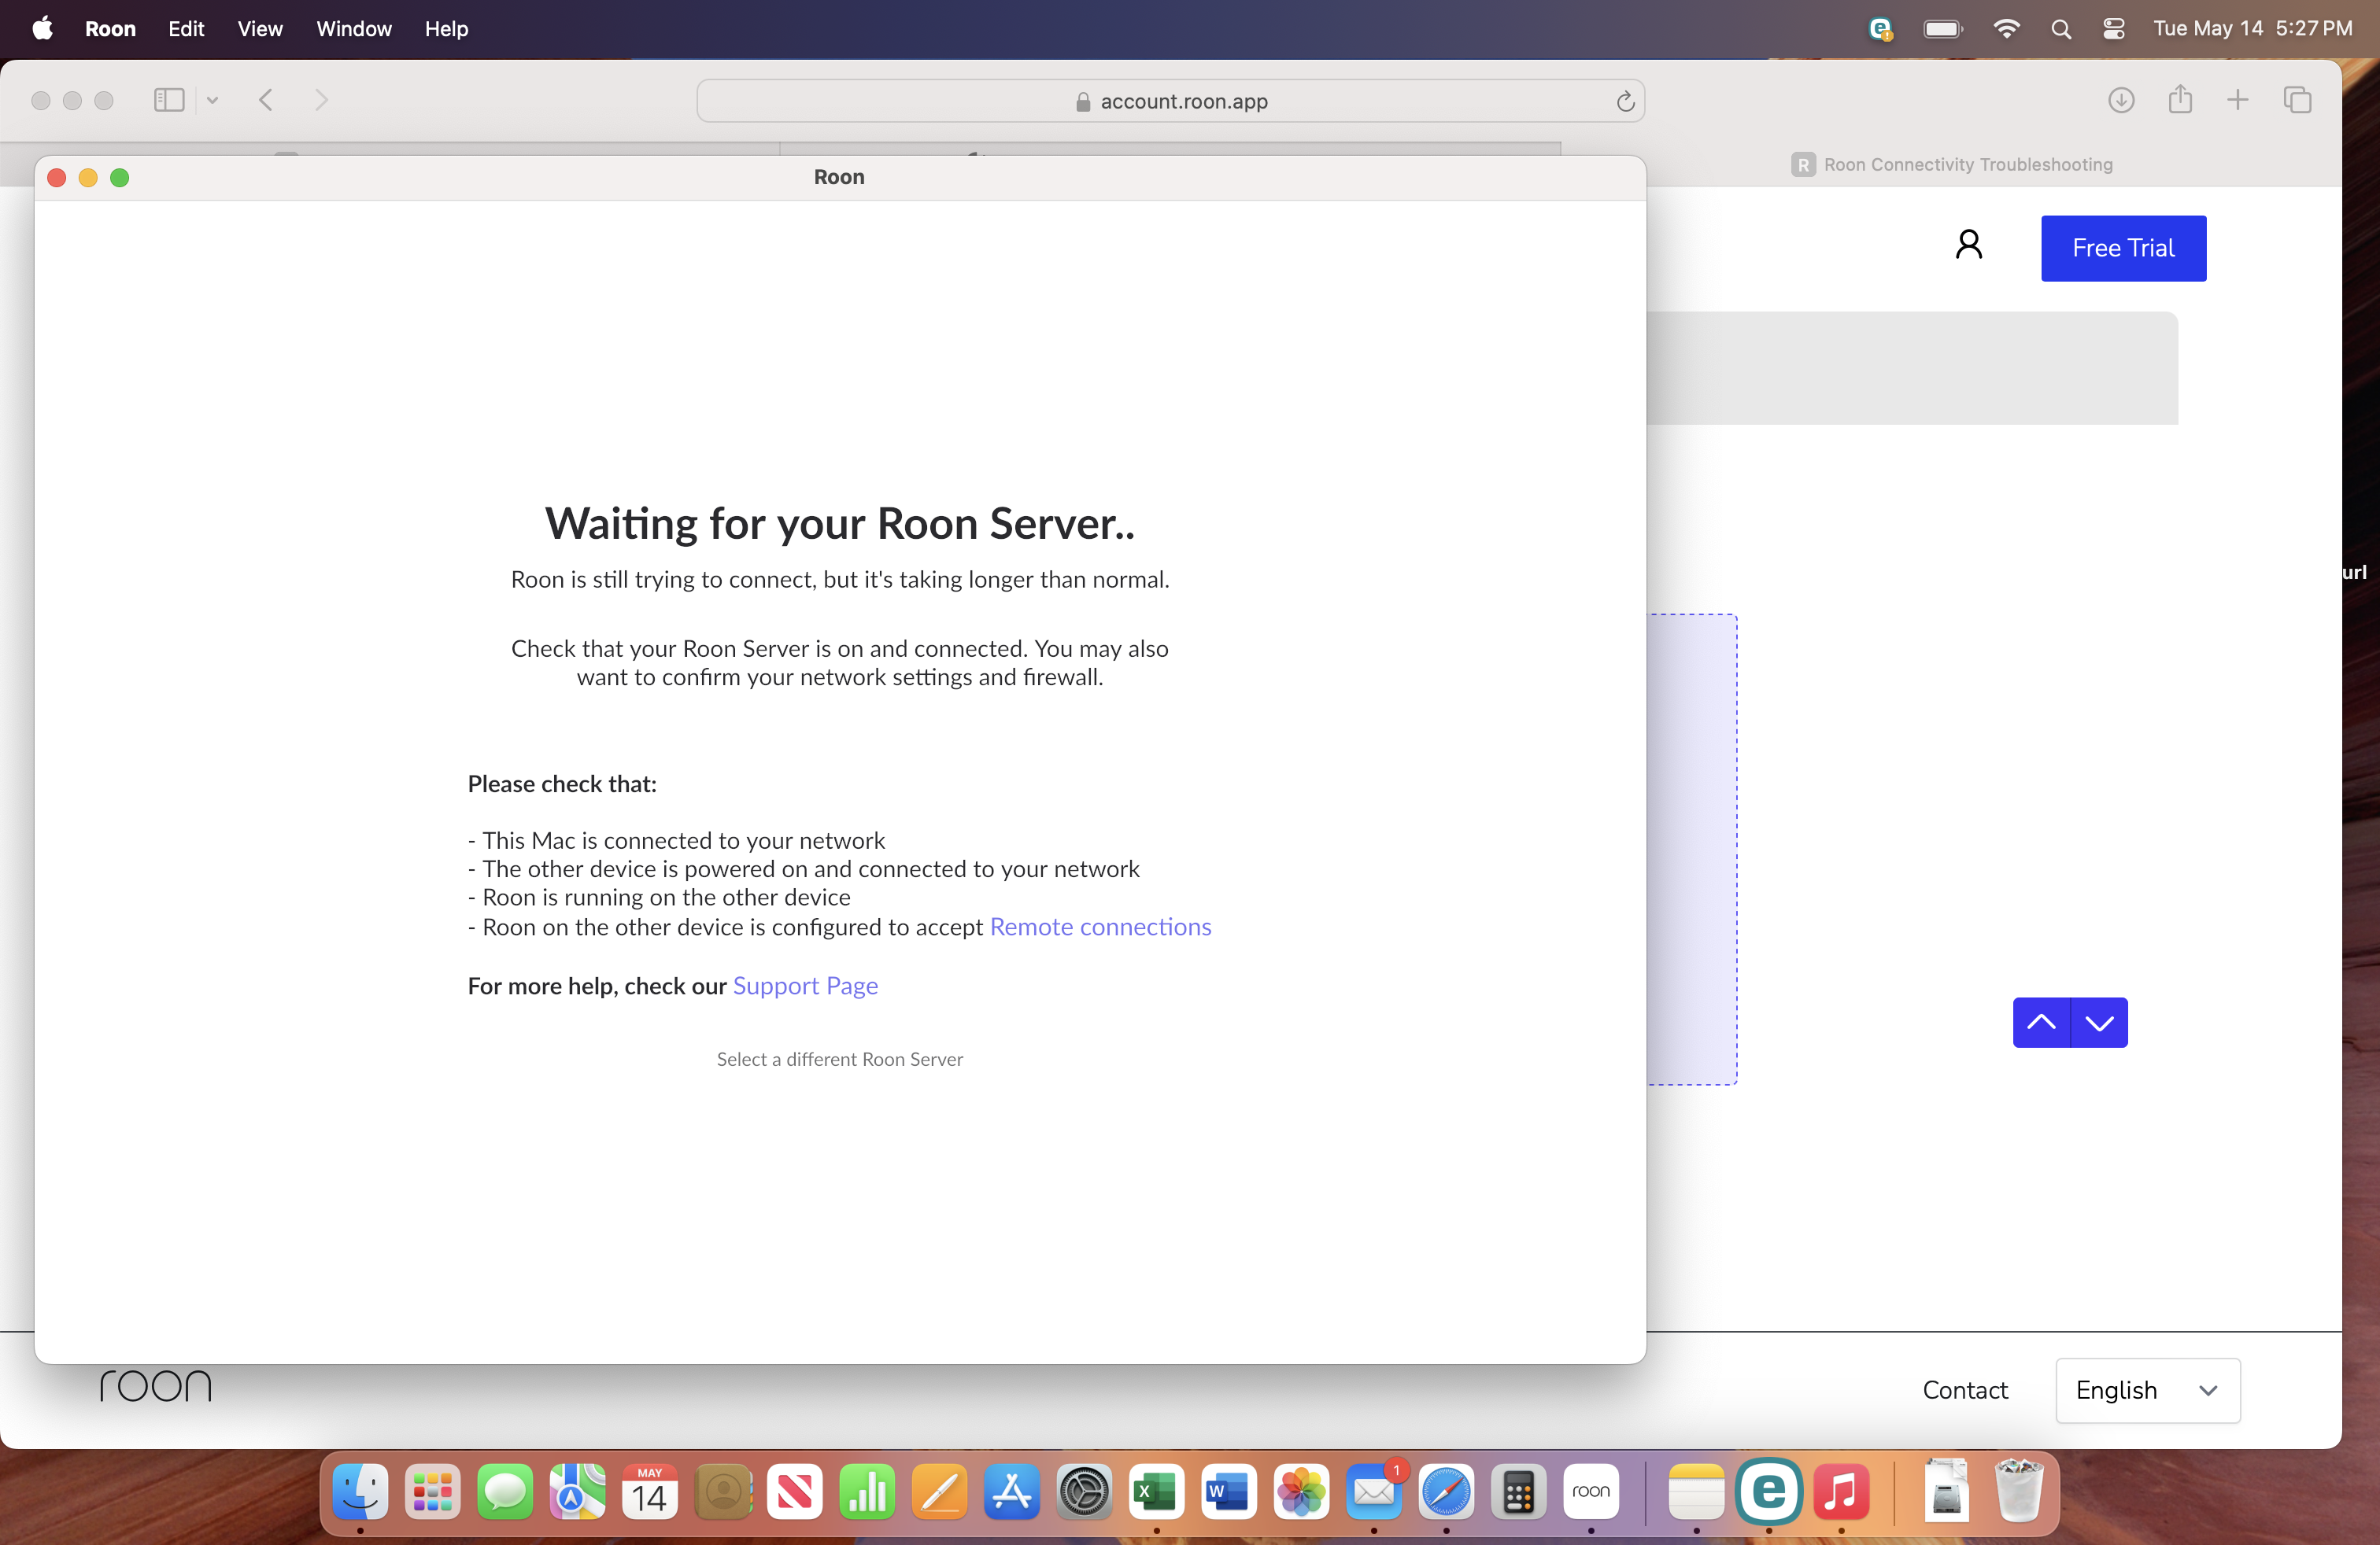Open Contacts from the Dock
This screenshot has width=2380, height=1545.
pos(722,1492)
